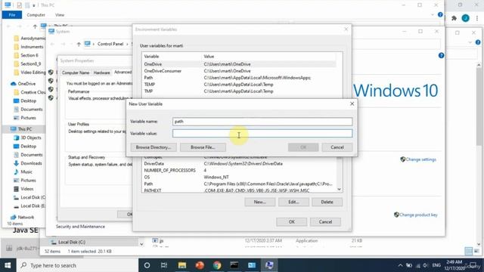Select TEMP user variable row
The width and height of the screenshot is (484, 272).
pos(239,85)
